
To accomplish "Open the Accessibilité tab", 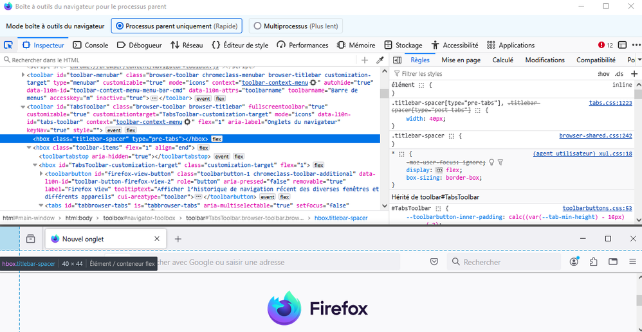I will click(x=454, y=45).
